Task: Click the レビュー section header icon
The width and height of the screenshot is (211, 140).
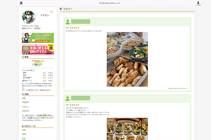Action: (x=61, y=9)
